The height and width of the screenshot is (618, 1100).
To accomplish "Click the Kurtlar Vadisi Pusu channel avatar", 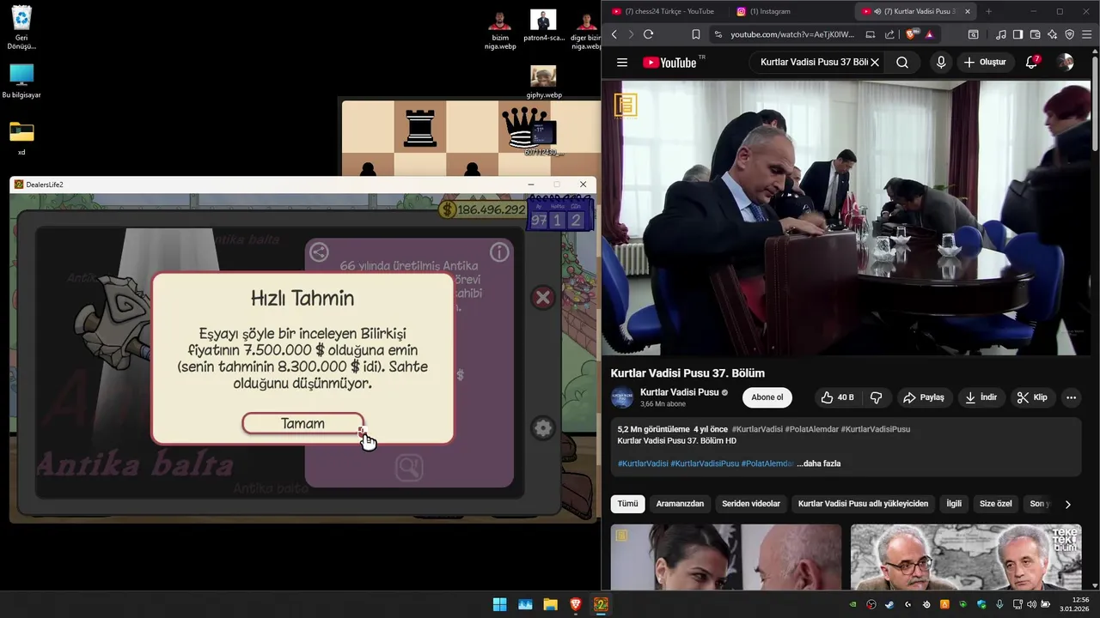I will pos(622,397).
